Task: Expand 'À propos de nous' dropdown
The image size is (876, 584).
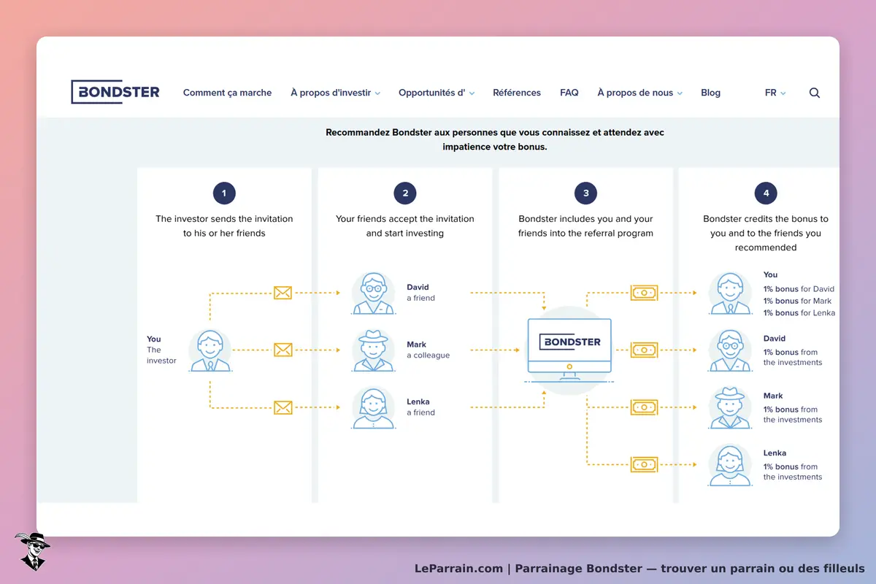Action: click(640, 93)
